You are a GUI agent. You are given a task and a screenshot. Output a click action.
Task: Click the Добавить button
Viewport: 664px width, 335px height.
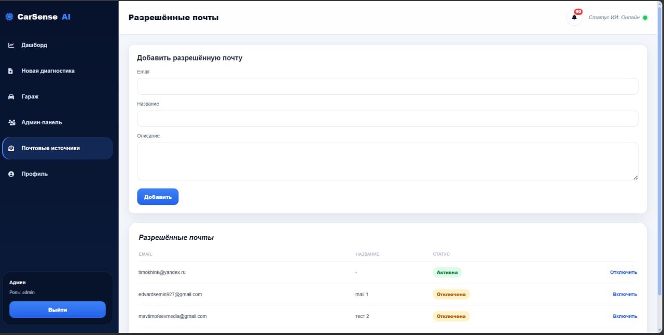click(x=158, y=197)
